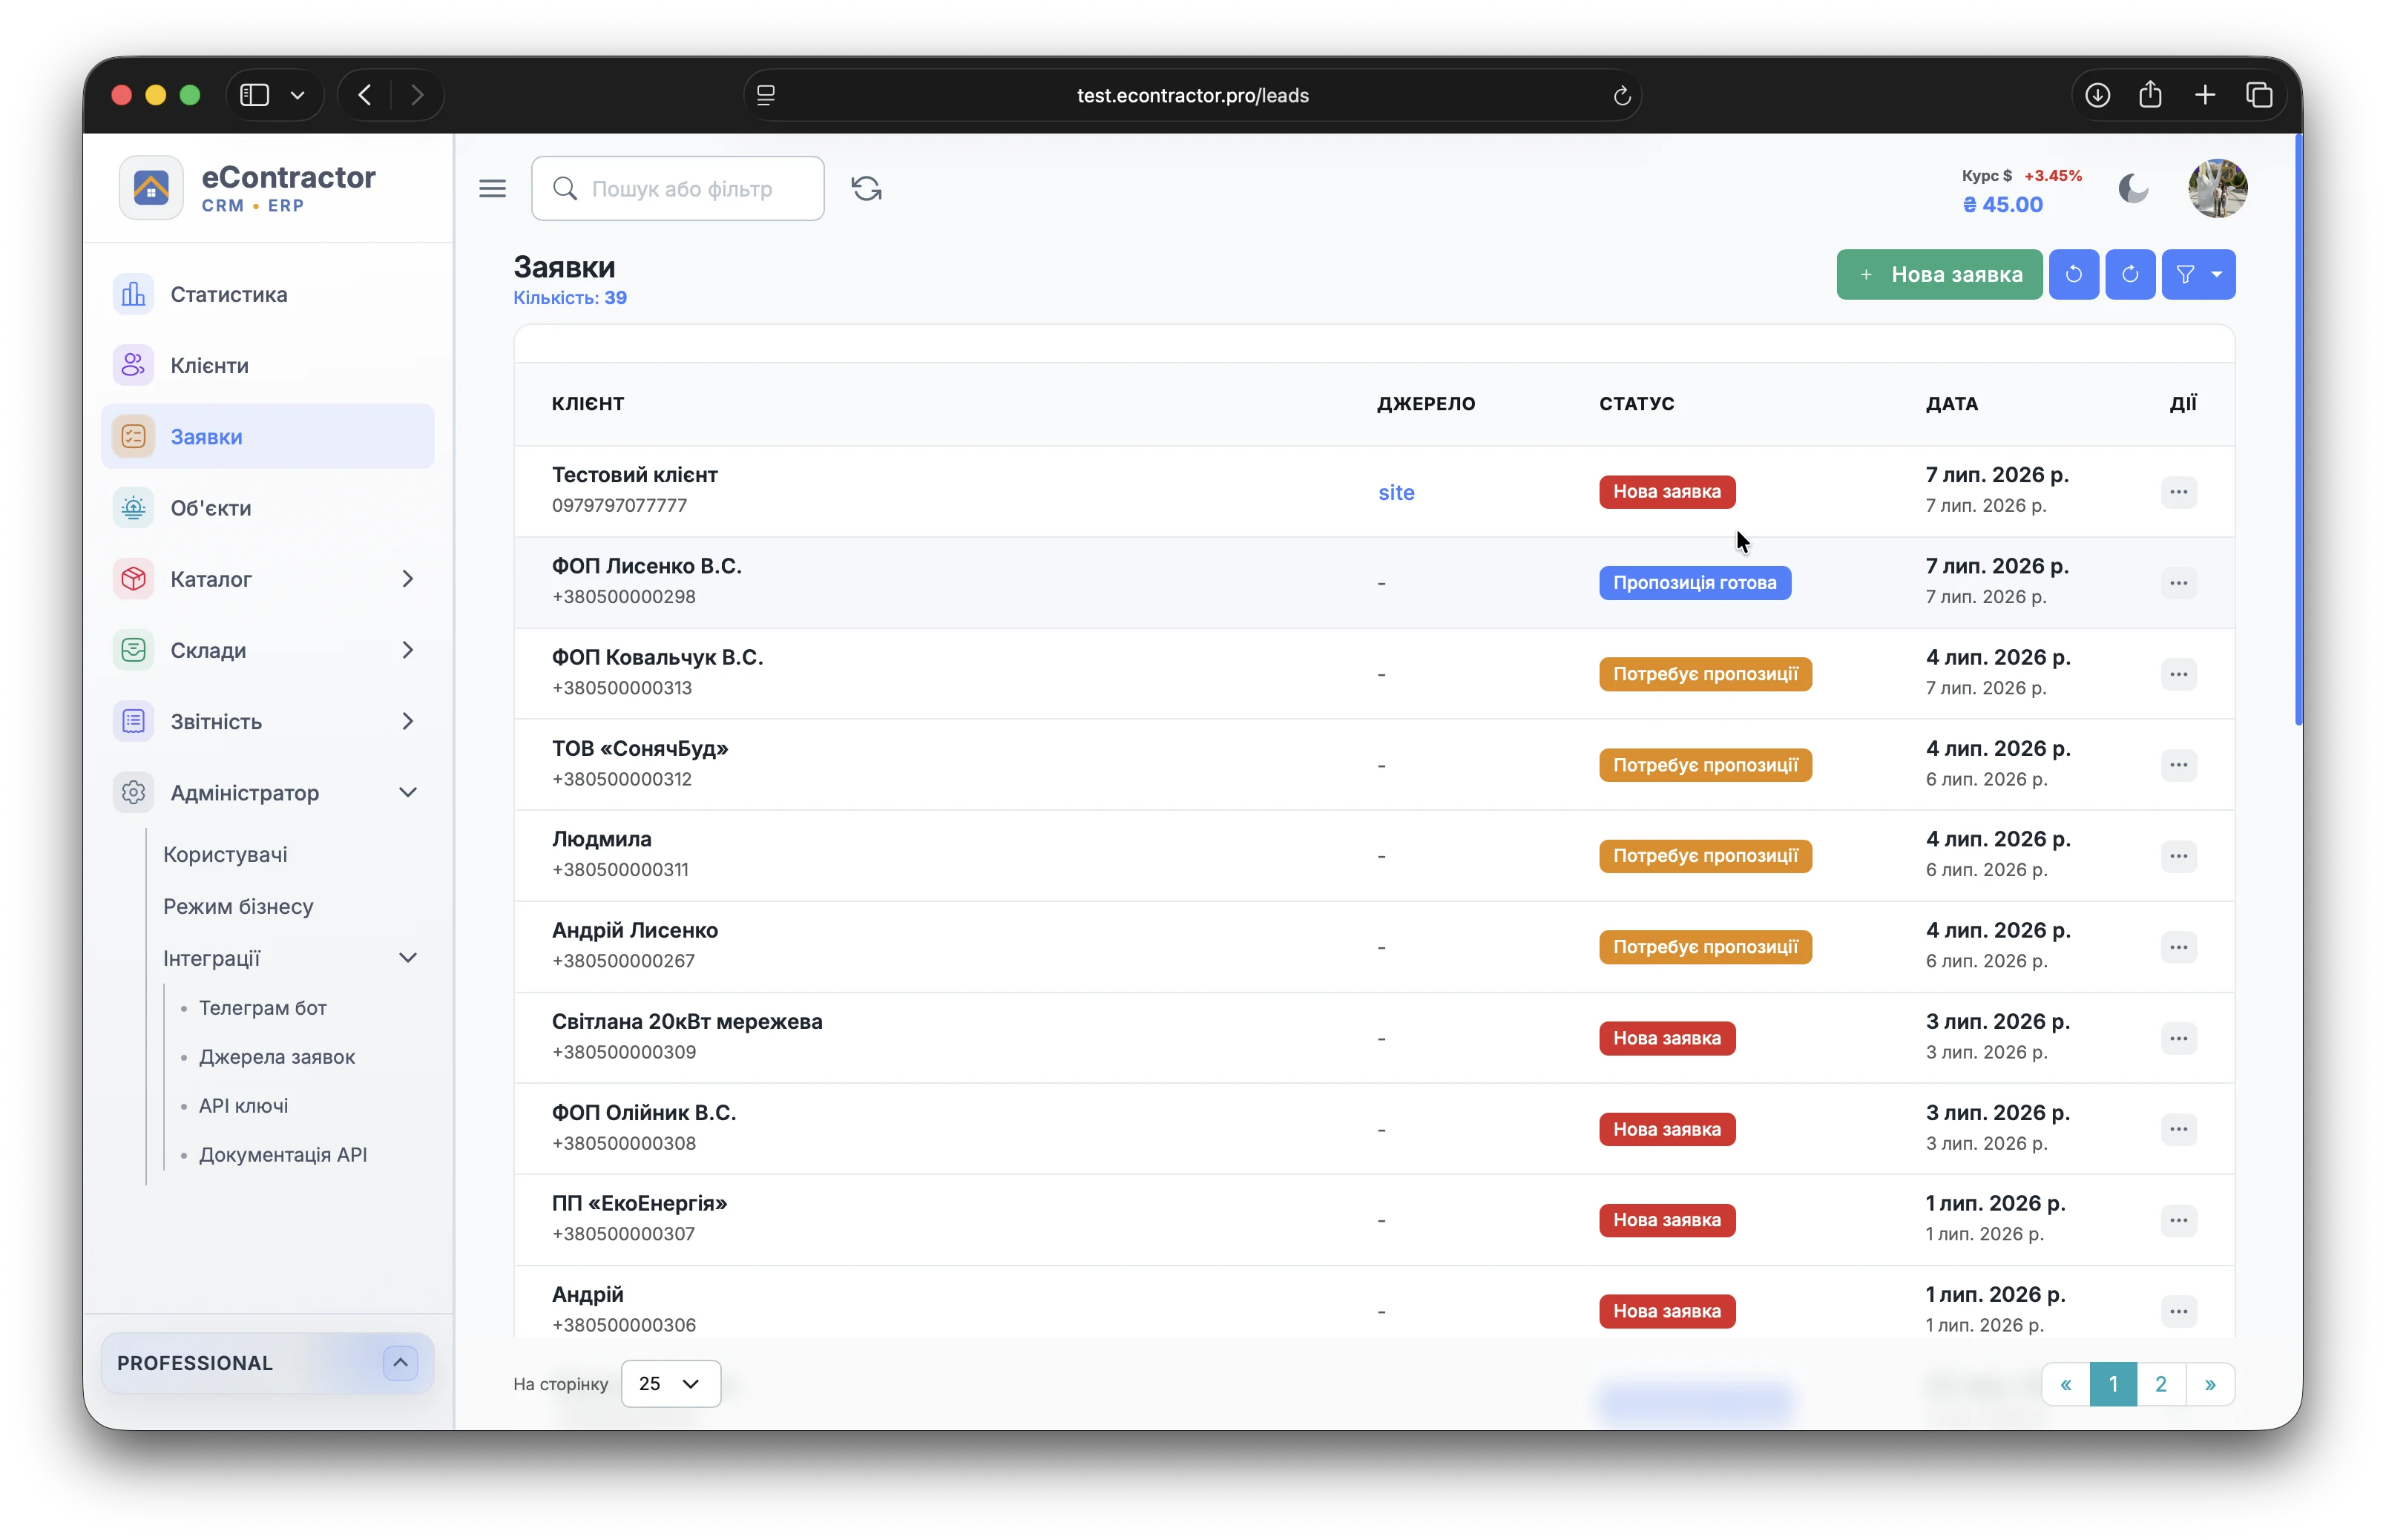This screenshot has width=2386, height=1540.
Task: Open API ключі page
Action: coord(243,1105)
